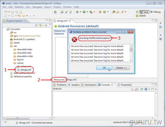Click the error list scrollbar down arrow
Viewport: 165px width, 127px height.
(131, 60)
